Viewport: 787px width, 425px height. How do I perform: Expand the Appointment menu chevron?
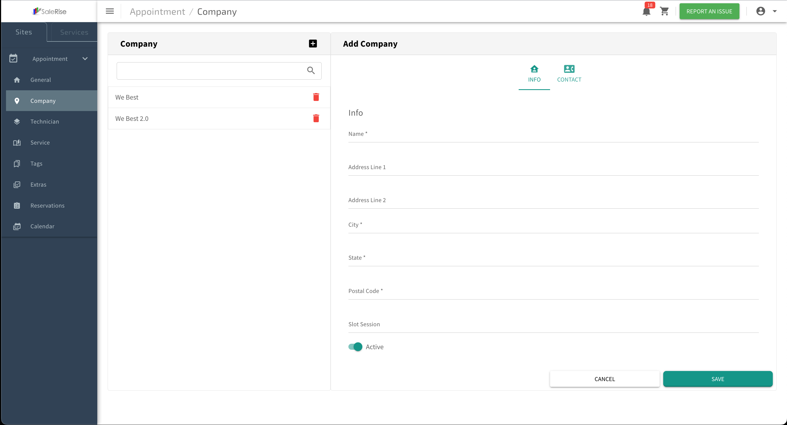pos(85,59)
